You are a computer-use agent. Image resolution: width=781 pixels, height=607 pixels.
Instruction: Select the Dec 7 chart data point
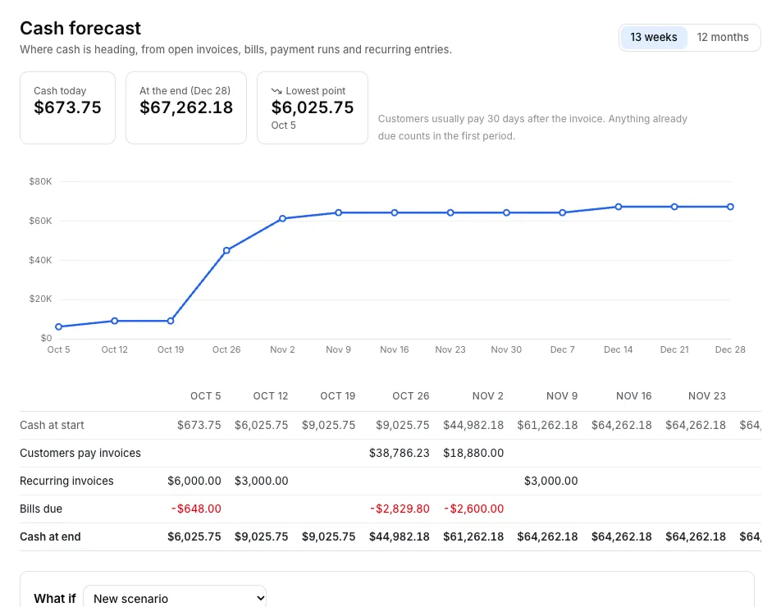click(562, 212)
